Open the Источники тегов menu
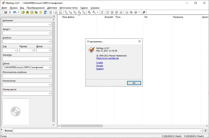This screenshot has width=209, height=138. pyautogui.click(x=68, y=8)
